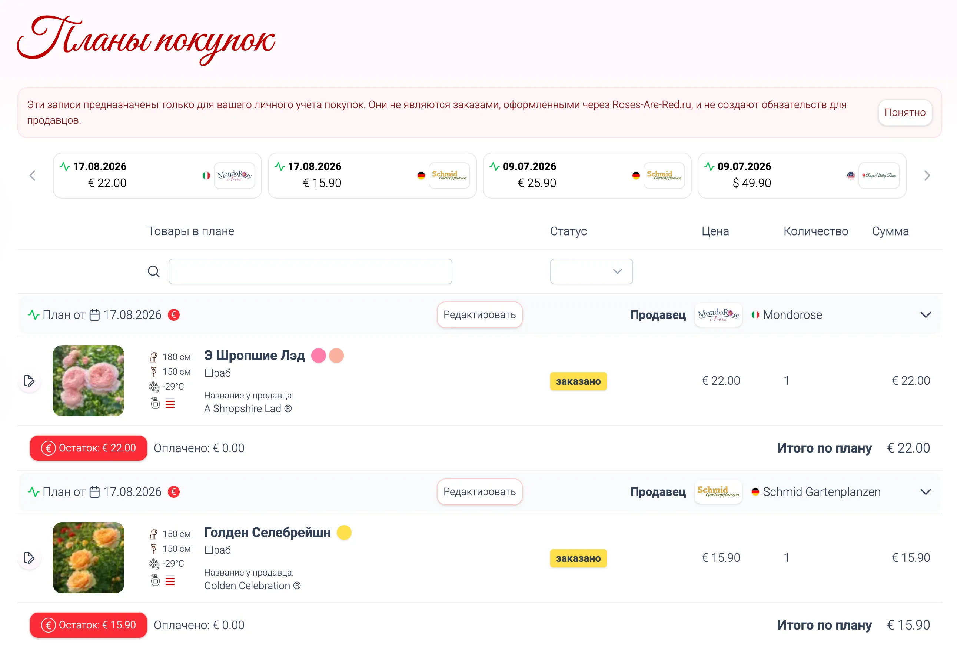This screenshot has height=647, width=957.
Task: Focus the product search text field
Action: click(310, 271)
